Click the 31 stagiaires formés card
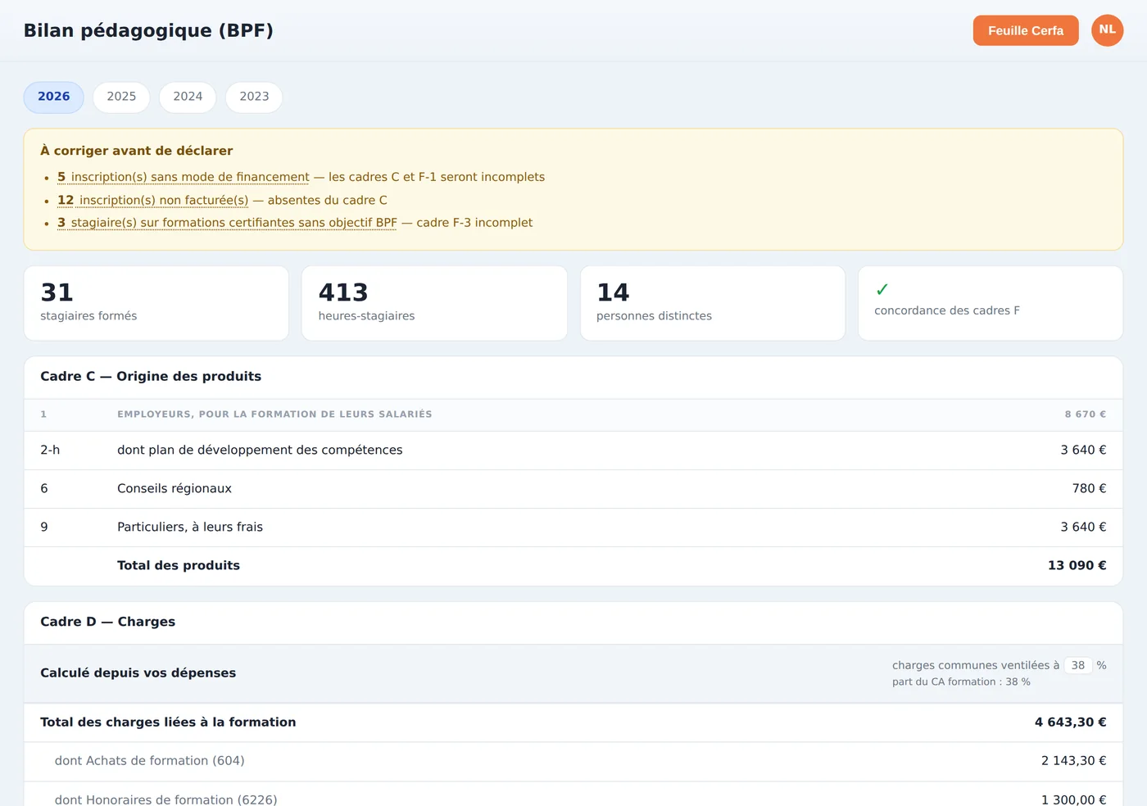The height and width of the screenshot is (806, 1147). coord(156,303)
